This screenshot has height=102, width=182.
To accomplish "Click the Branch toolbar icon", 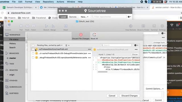I will [x=46, y=26].
